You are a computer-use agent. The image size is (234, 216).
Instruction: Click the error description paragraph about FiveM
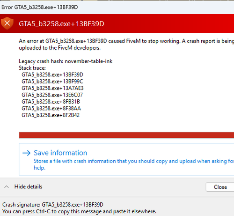pyautogui.click(x=126, y=45)
